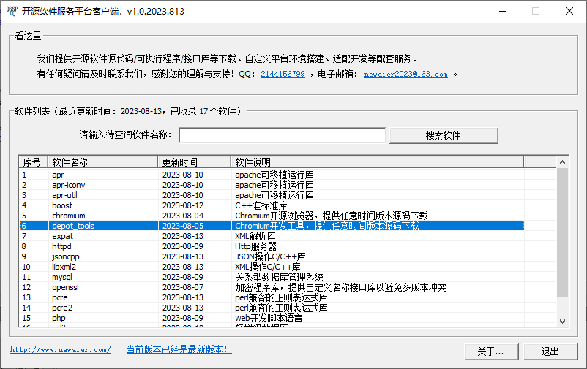This screenshot has height=369, width=587.
Task: Select the boost software entry
Action: coord(62,205)
